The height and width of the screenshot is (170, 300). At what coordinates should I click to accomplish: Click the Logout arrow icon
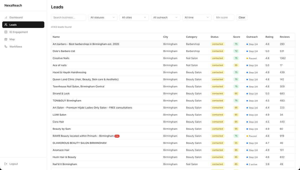tap(6, 164)
